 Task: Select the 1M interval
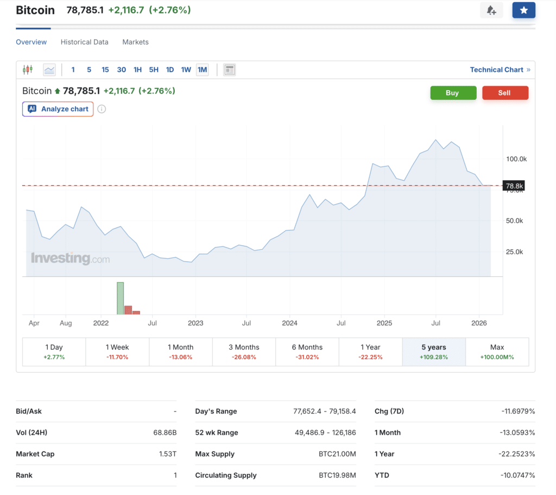[202, 69]
